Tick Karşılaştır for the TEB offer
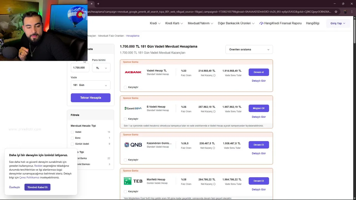 tap(125, 191)
